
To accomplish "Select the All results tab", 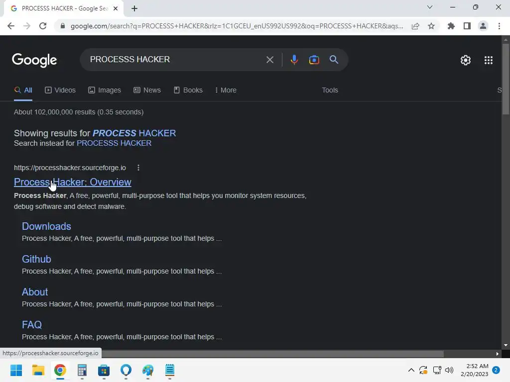I will 23,91.
